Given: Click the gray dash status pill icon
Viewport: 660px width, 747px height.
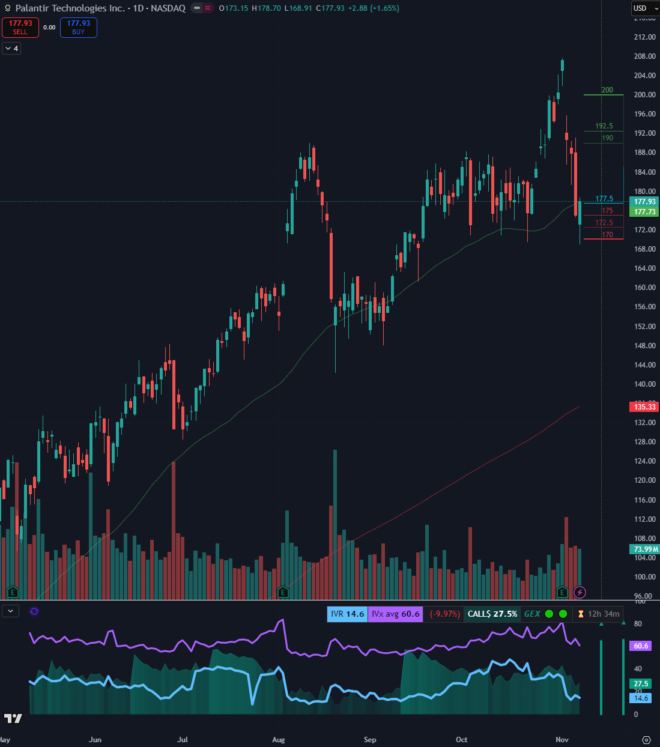Looking at the screenshot, I should tap(197, 8).
